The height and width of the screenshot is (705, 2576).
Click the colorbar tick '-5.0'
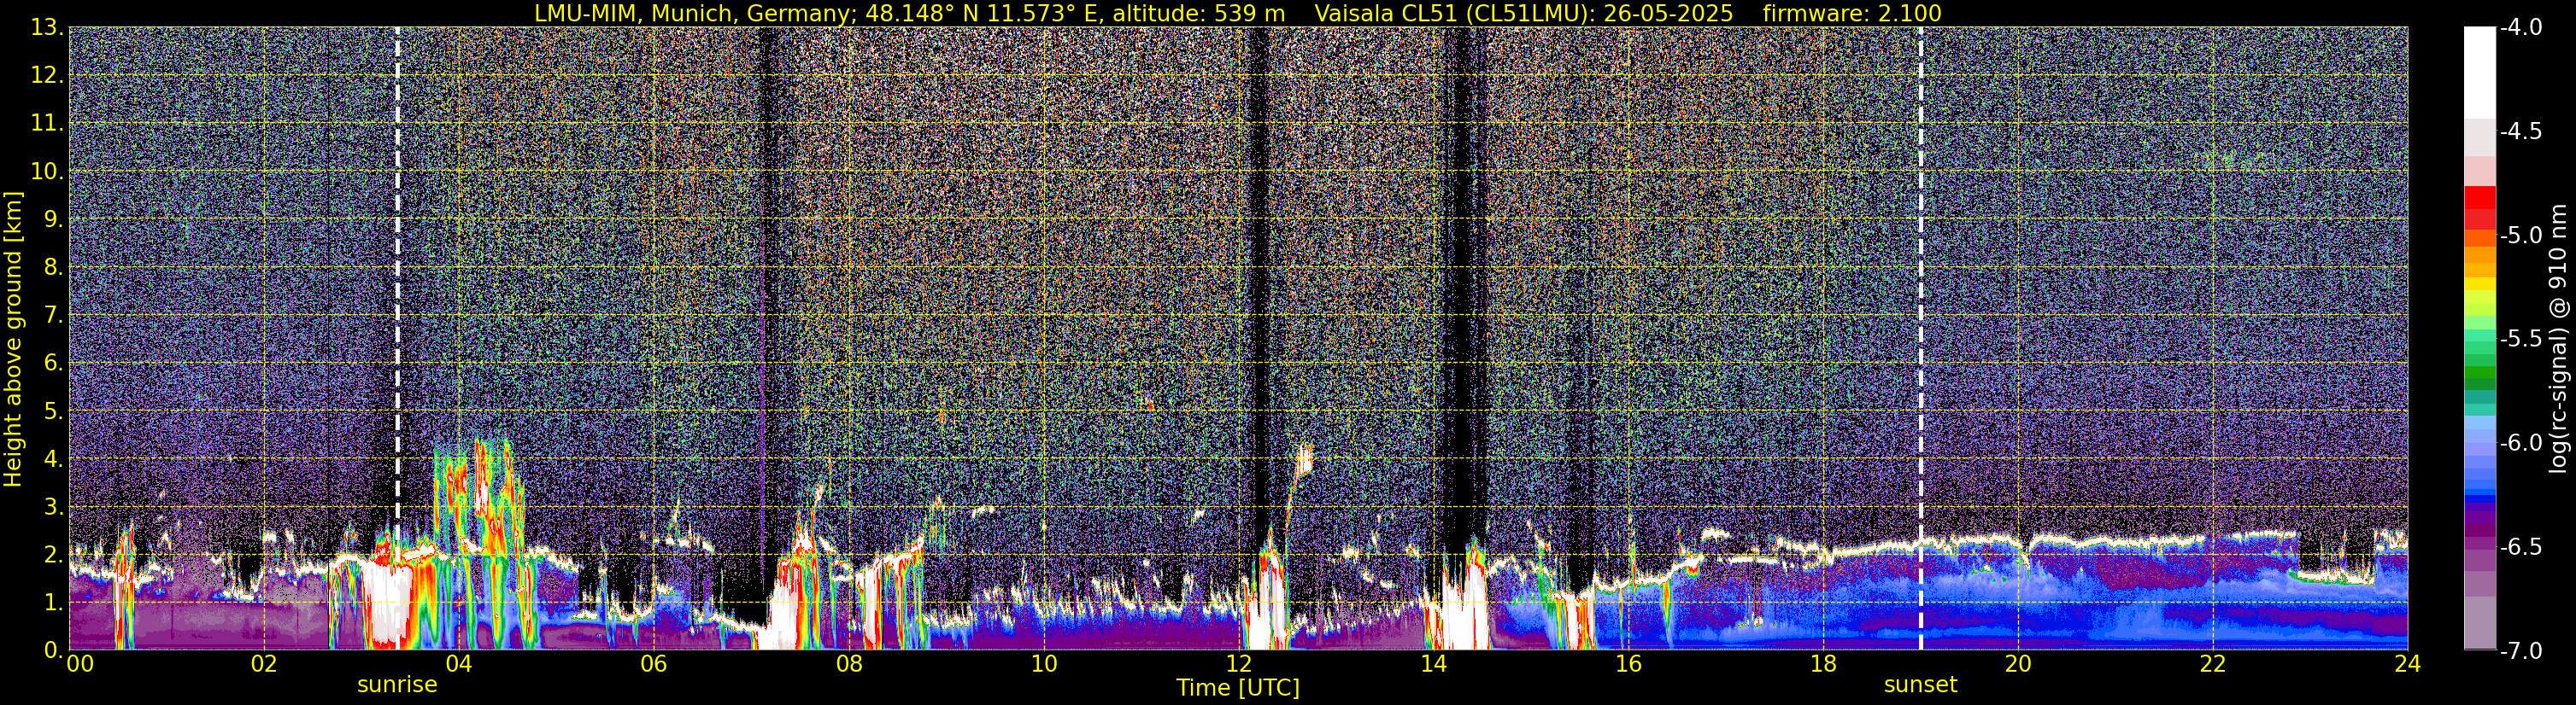[x=2520, y=235]
